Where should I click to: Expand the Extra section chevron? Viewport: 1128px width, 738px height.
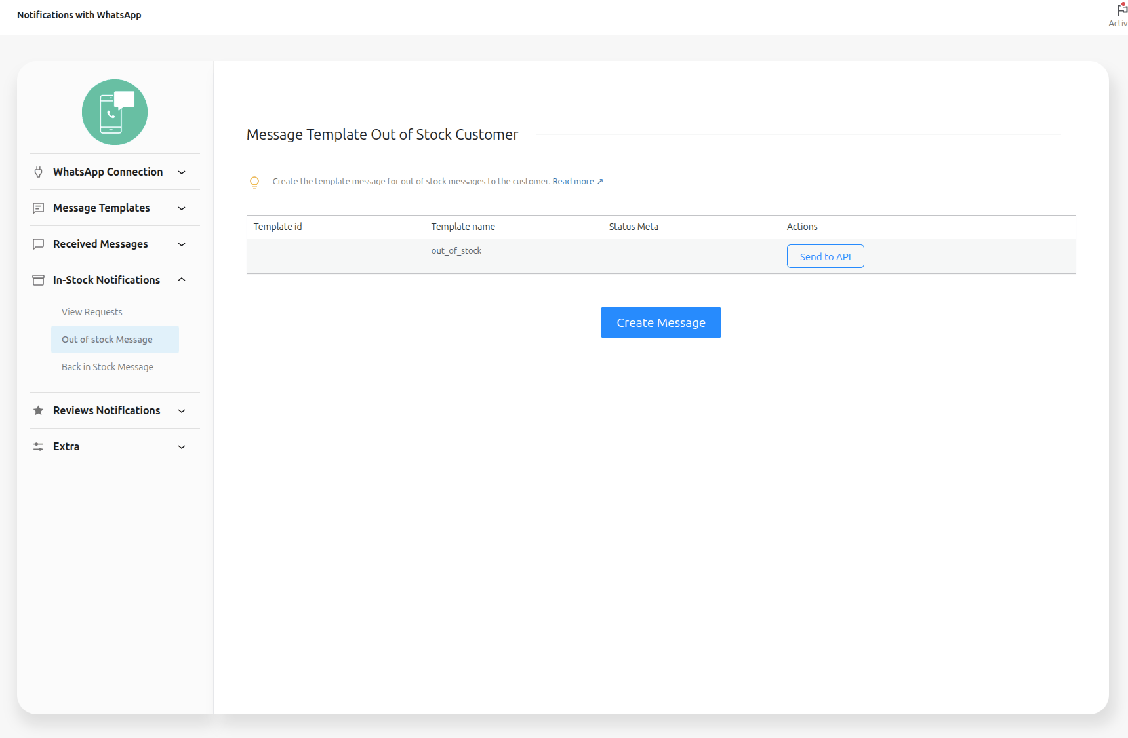[x=182, y=447]
